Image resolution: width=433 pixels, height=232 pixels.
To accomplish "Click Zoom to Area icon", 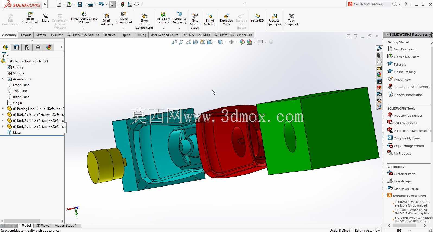I will (x=182, y=42).
